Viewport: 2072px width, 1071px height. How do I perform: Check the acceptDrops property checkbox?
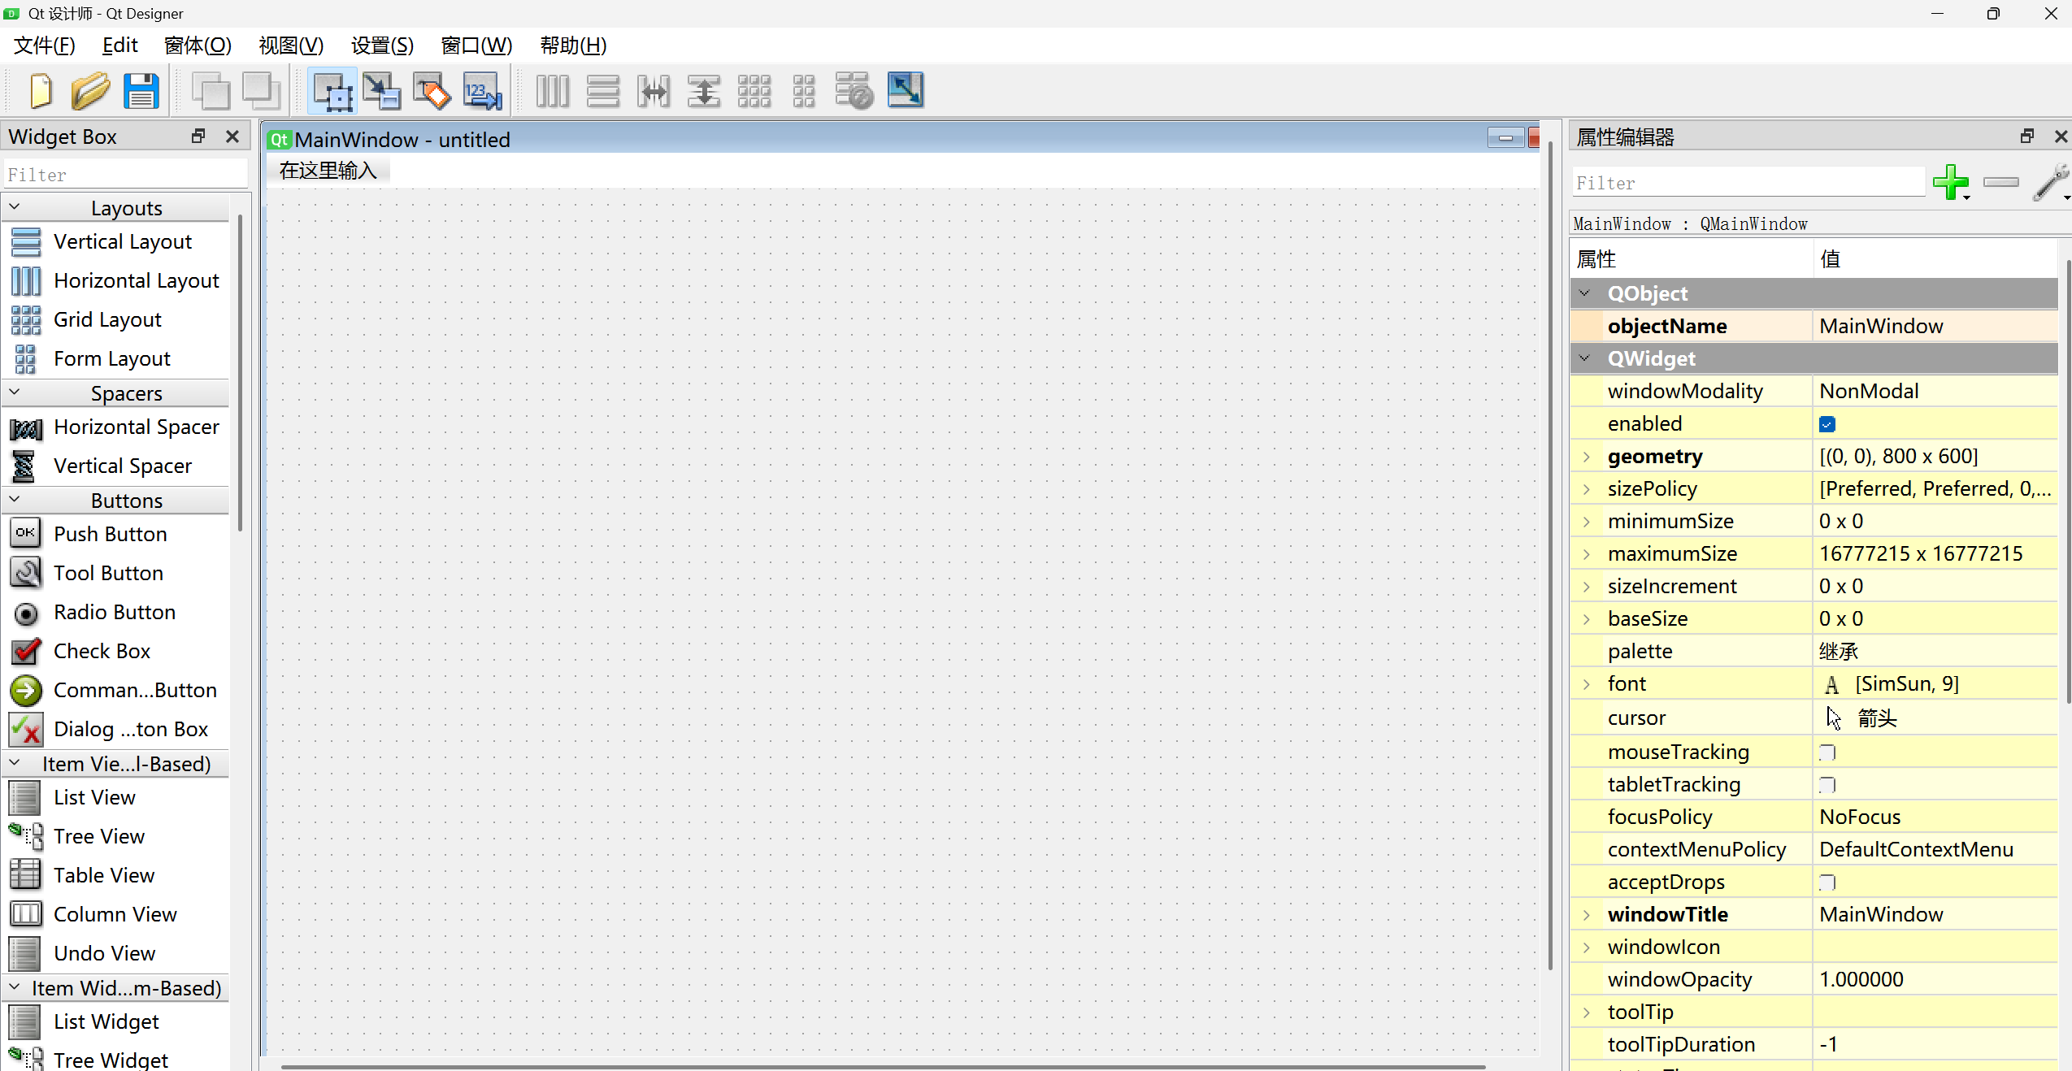1827,882
